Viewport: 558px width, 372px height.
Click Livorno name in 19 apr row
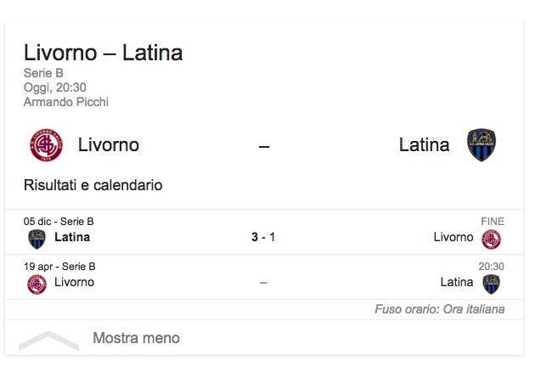click(74, 282)
